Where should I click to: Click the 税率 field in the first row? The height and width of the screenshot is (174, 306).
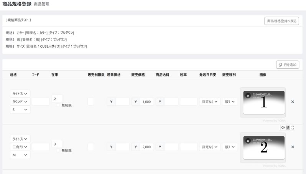point(189,102)
